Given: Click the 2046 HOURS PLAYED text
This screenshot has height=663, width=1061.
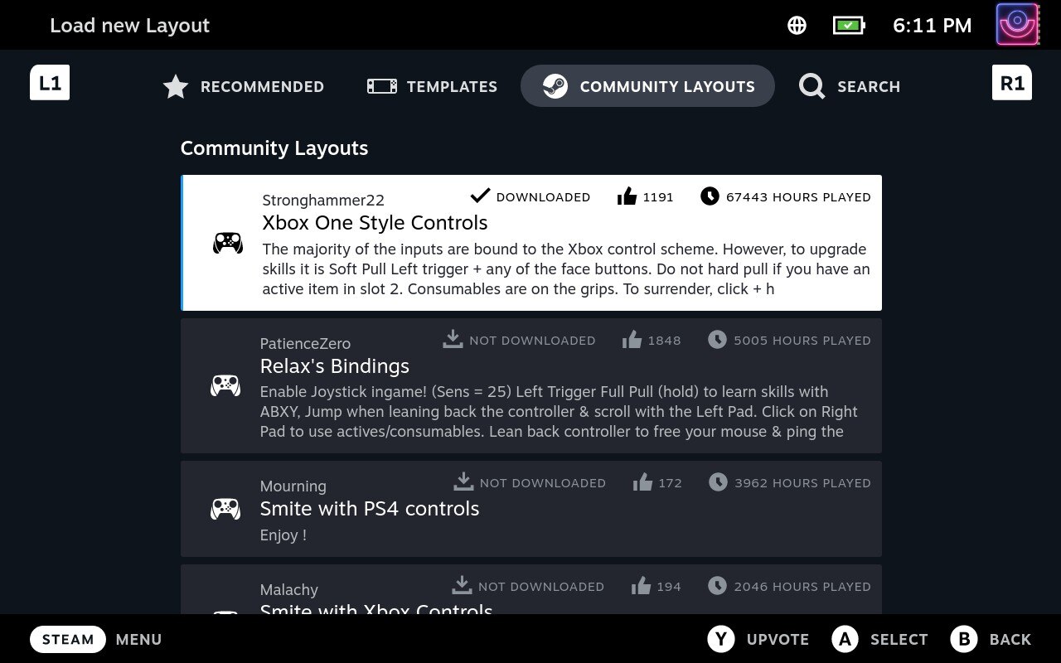Looking at the screenshot, I should pyautogui.click(x=802, y=587).
